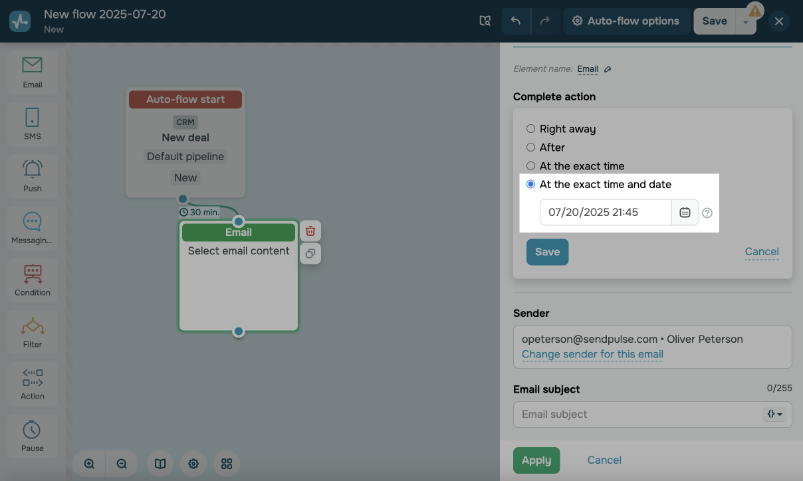The height and width of the screenshot is (481, 803).
Task: Choose the Push notification element
Action: pyautogui.click(x=32, y=175)
